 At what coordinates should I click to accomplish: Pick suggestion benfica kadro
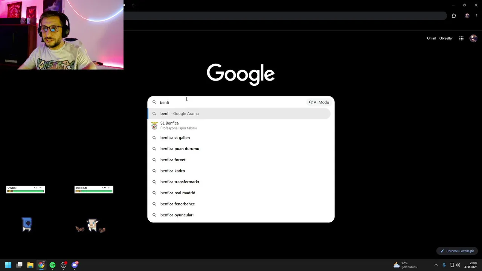tap(239, 171)
